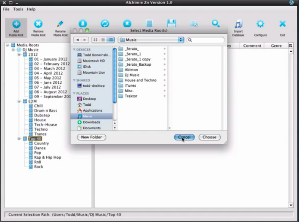
Task: Click the dialog search input field
Action: [207, 40]
